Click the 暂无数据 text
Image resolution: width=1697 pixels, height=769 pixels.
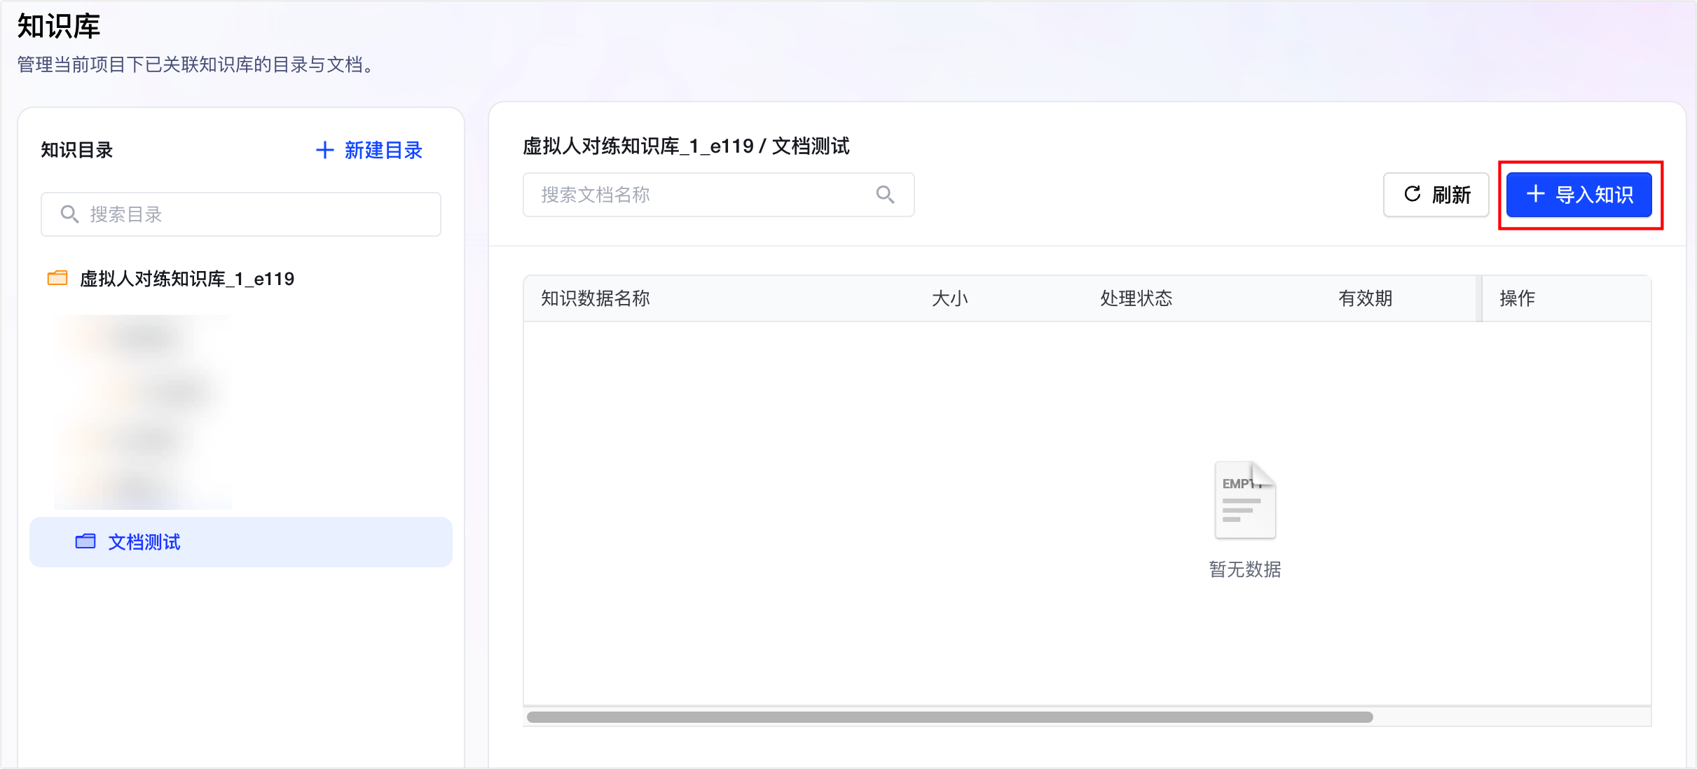1245,569
